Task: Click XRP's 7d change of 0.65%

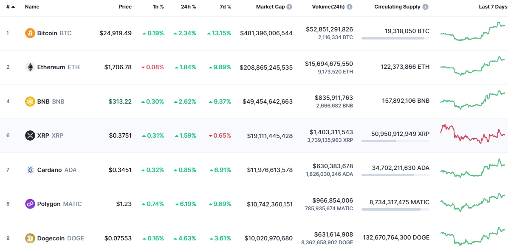Action: [x=220, y=135]
